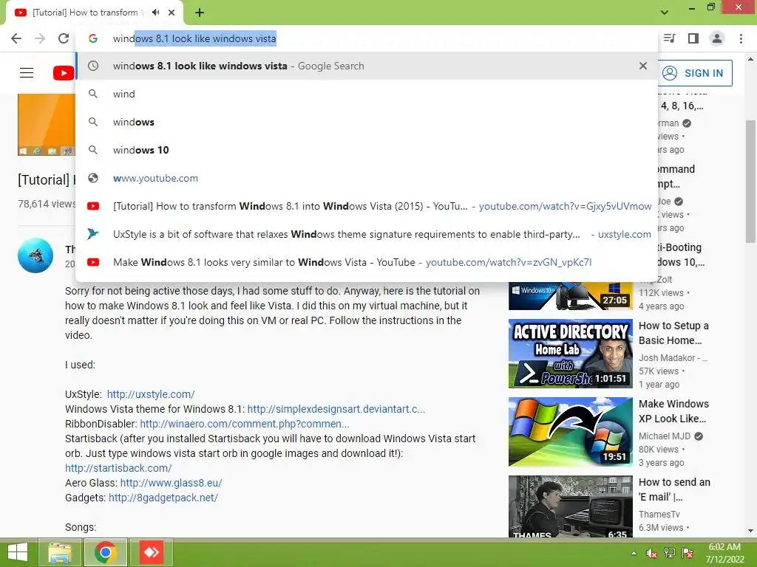Click the SIGN IN button
Screen dimensions: 757x567
click(695, 73)
